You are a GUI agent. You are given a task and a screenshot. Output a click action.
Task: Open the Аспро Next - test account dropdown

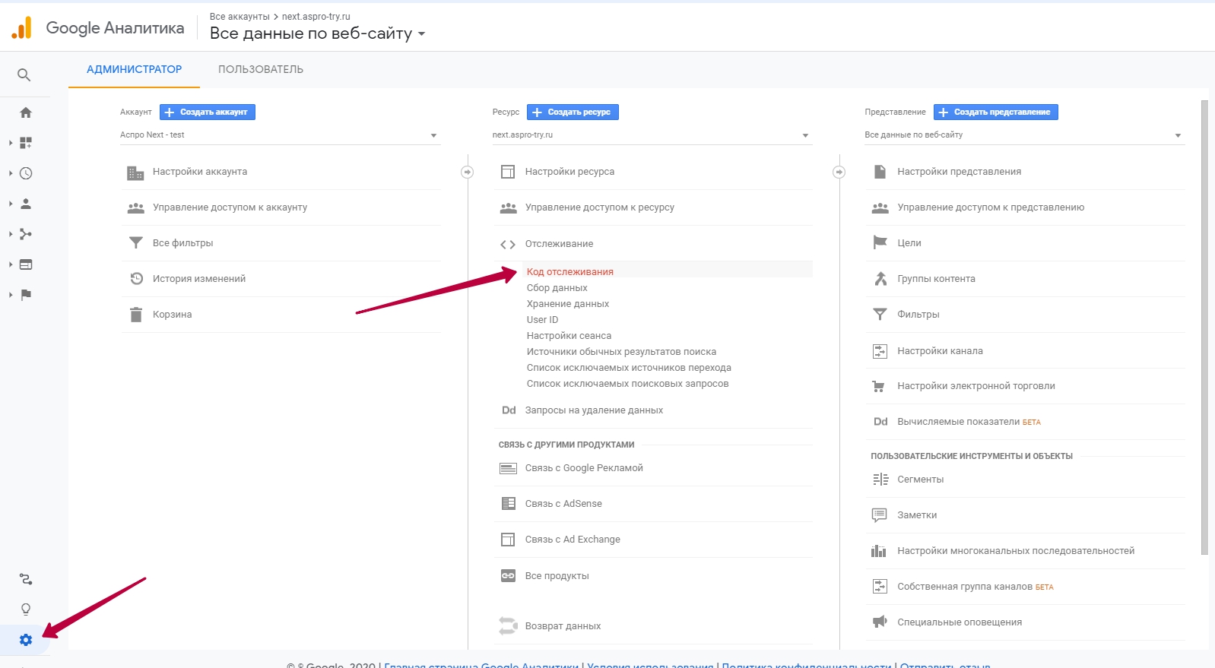tap(280, 135)
